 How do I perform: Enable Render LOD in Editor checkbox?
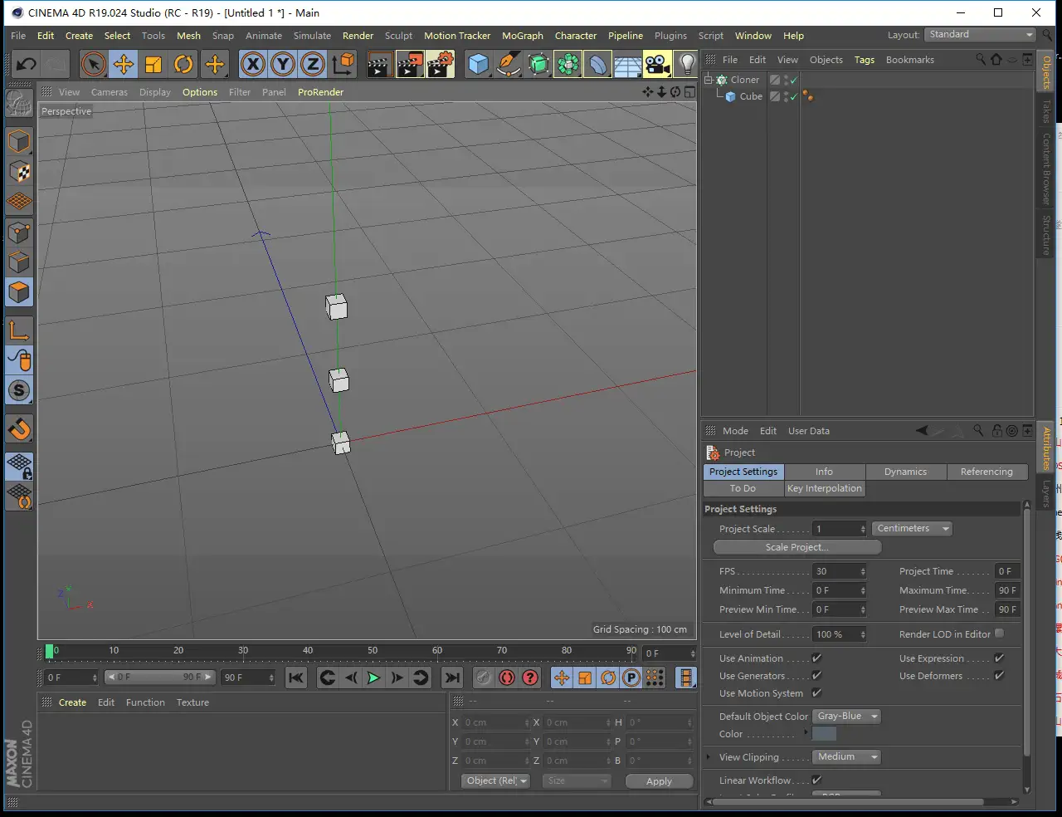coord(999,634)
